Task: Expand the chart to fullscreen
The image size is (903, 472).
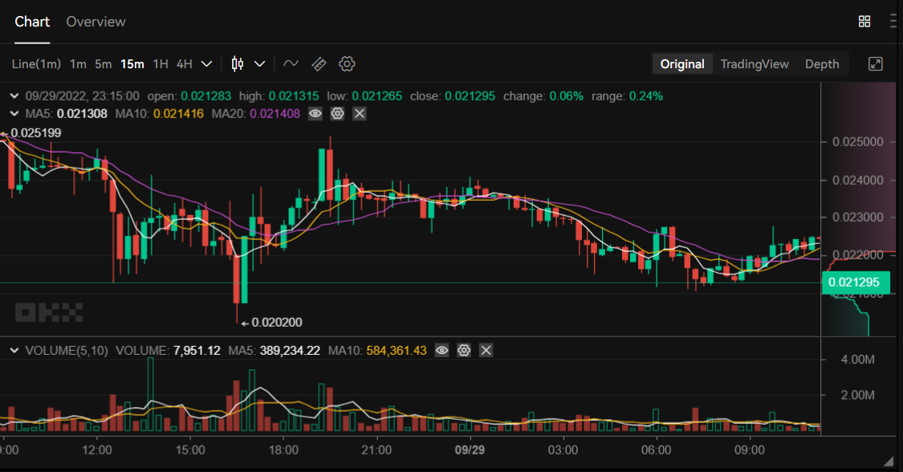Action: pos(876,64)
